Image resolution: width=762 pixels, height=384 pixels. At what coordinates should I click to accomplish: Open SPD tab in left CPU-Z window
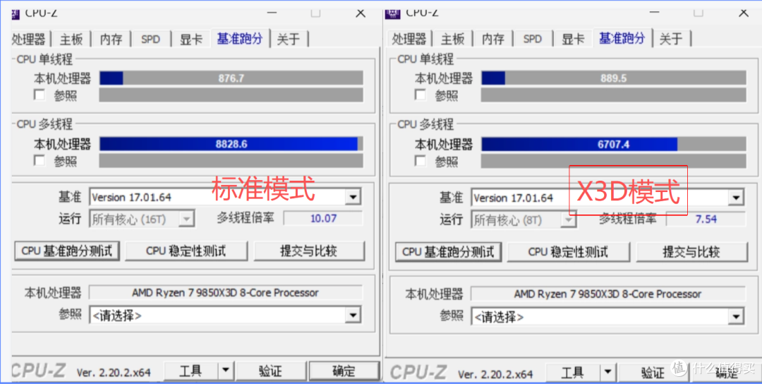tap(151, 39)
